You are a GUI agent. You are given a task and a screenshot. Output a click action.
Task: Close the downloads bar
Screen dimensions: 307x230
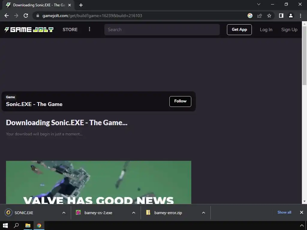click(302, 212)
